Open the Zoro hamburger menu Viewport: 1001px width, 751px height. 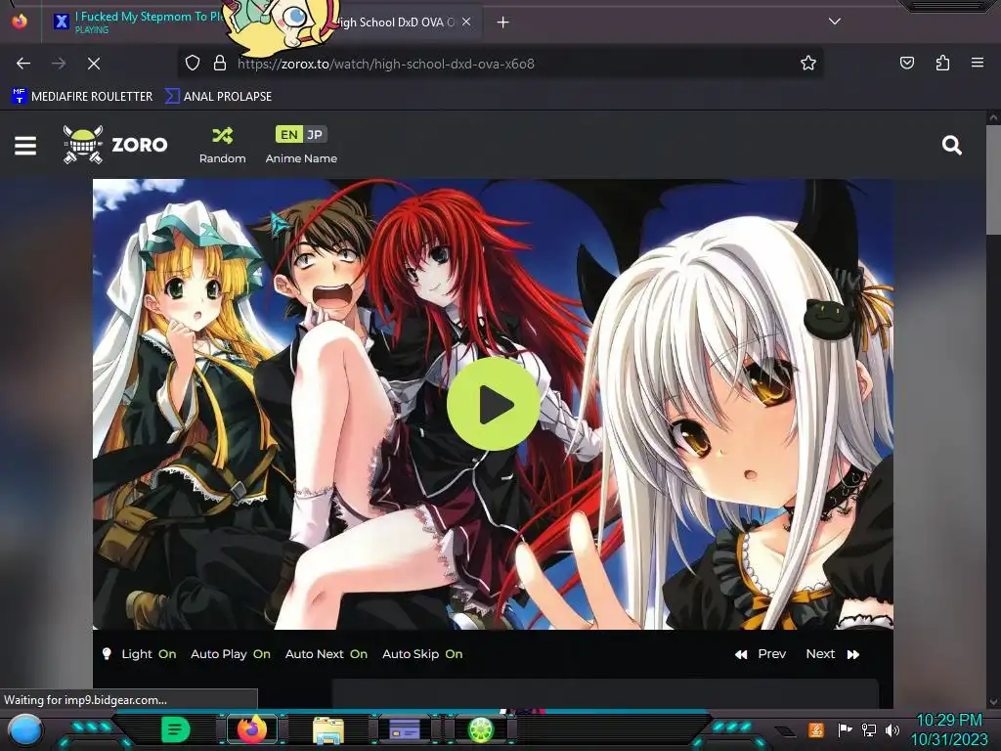click(25, 146)
